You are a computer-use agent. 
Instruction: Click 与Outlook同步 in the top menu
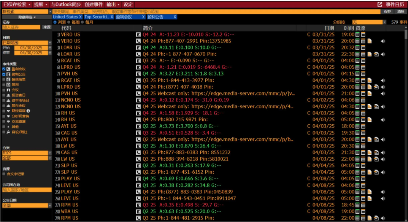(66, 5)
